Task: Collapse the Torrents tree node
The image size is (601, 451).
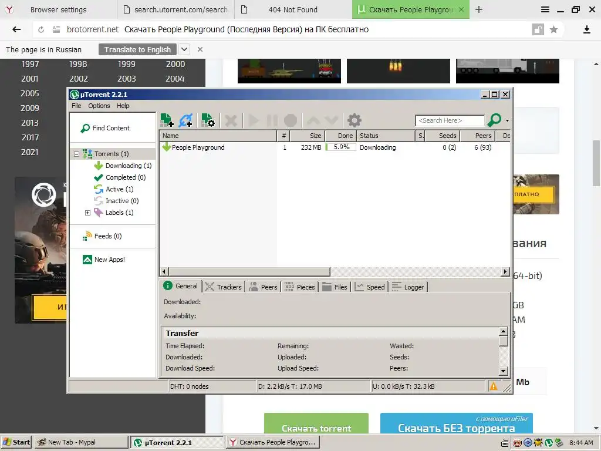Action: 77,154
